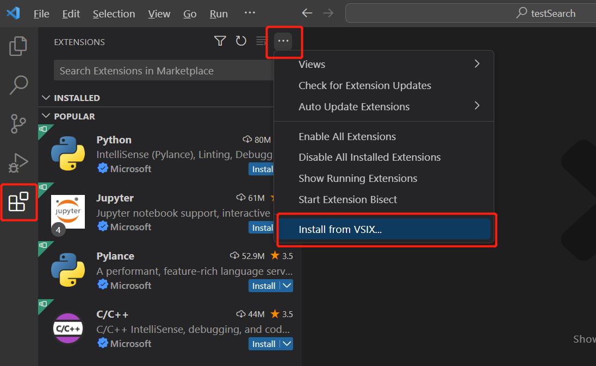Screen dimensions: 596x366
Task: Open the Search view in activity bar
Action: [x=18, y=85]
